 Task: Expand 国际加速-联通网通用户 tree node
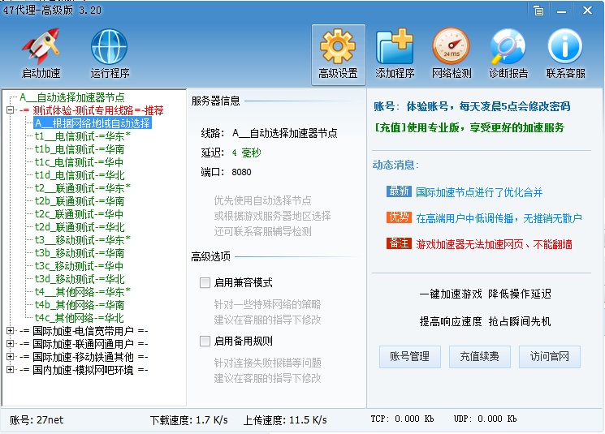[10, 344]
